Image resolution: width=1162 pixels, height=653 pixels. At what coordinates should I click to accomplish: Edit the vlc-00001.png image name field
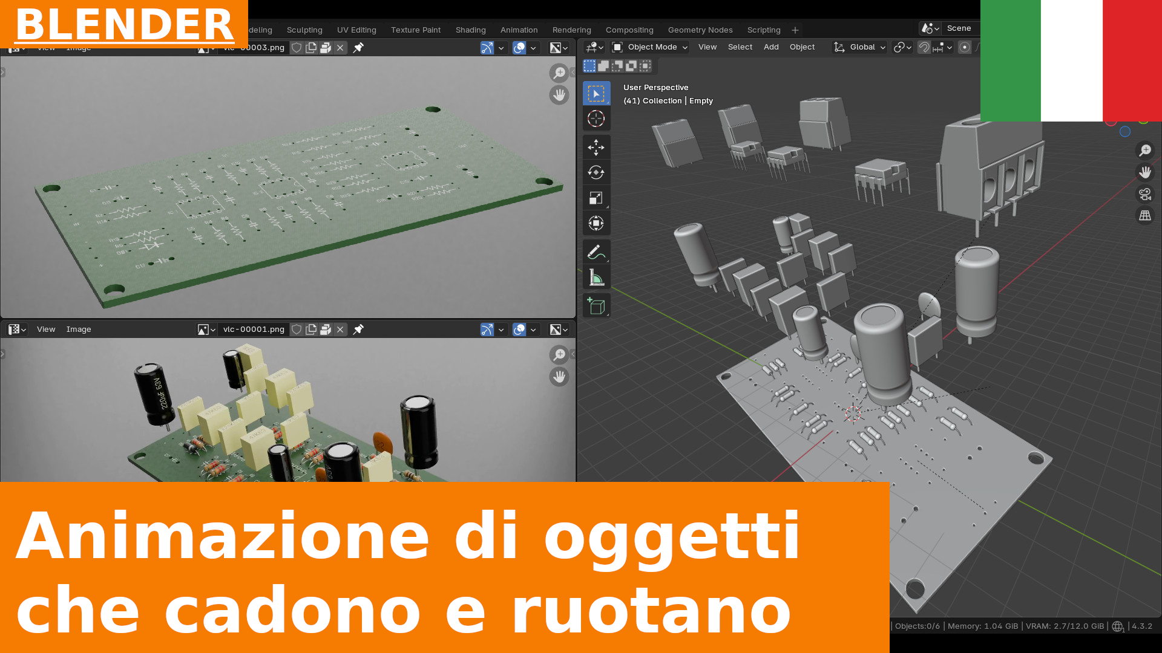[254, 330]
